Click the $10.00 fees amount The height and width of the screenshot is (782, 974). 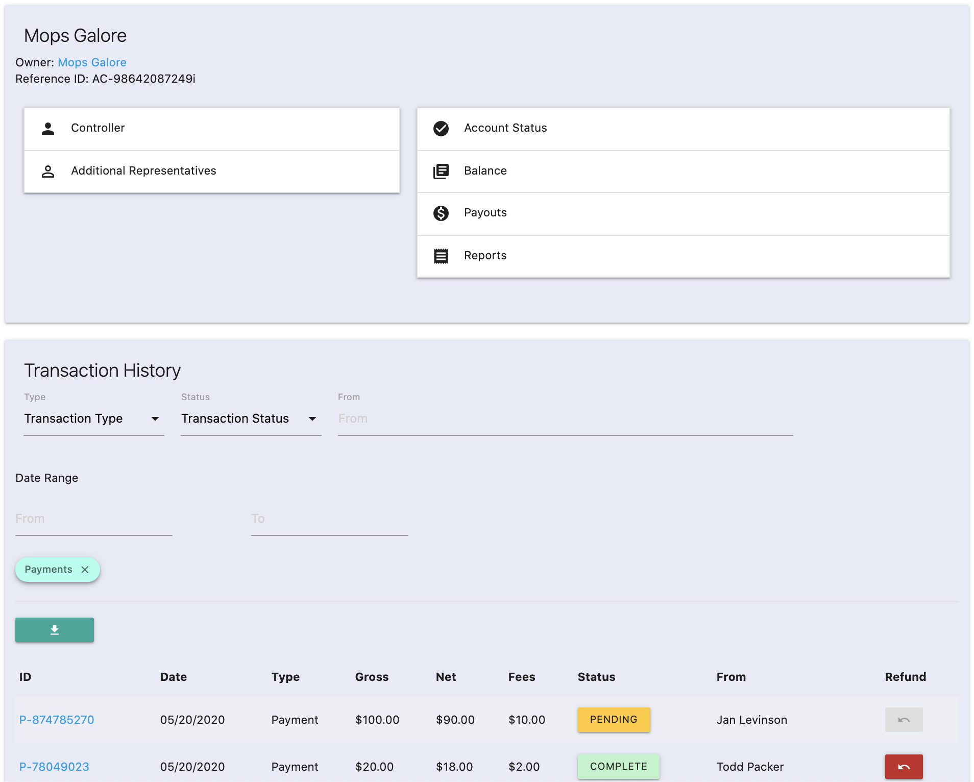click(527, 720)
